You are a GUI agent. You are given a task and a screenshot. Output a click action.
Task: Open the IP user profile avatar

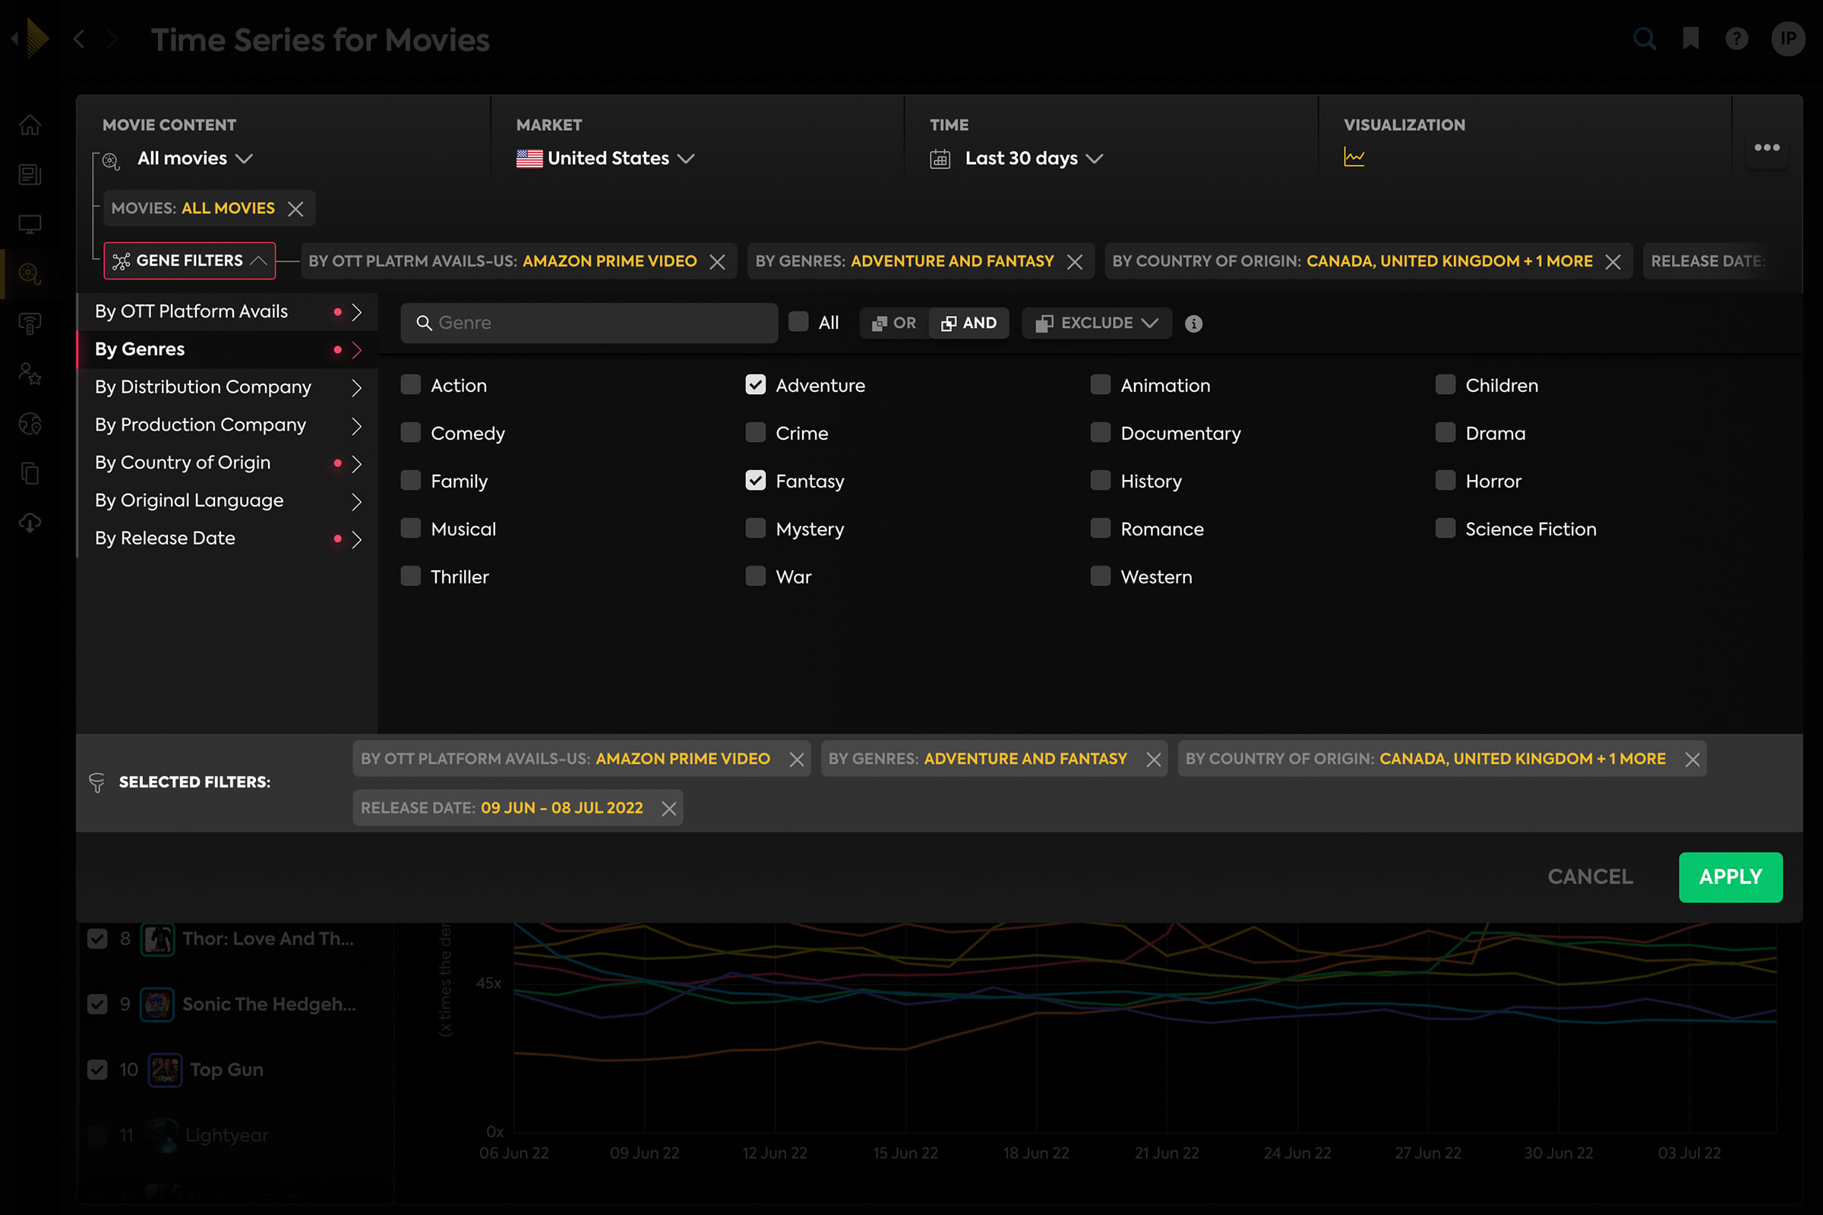(1788, 38)
